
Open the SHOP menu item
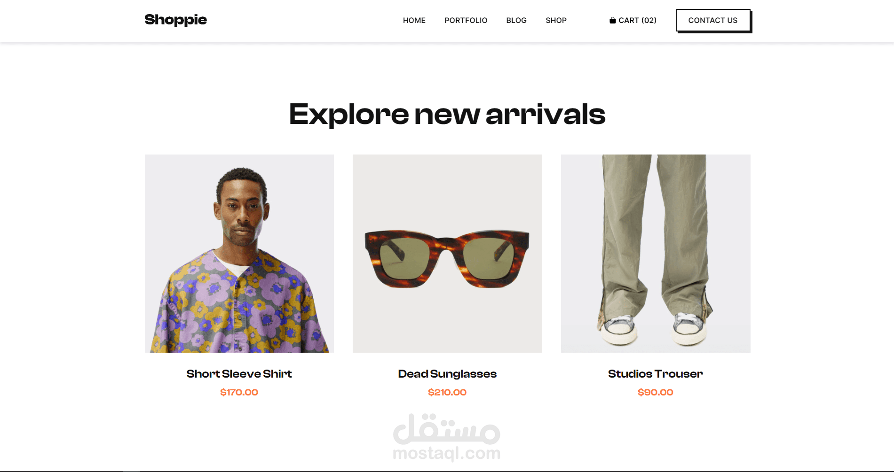[x=556, y=20]
